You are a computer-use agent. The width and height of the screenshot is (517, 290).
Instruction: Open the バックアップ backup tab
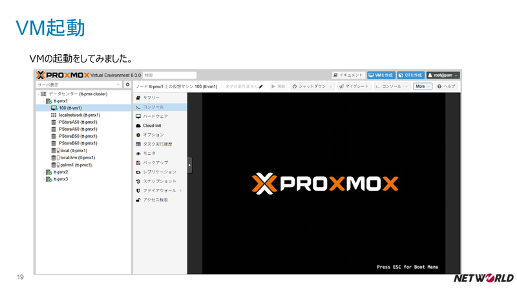(x=160, y=163)
